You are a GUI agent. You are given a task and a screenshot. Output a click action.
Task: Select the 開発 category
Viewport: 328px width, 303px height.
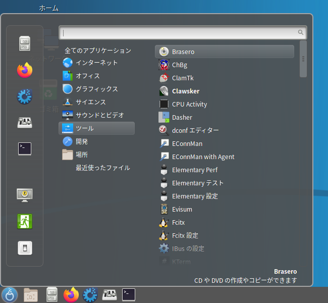pyautogui.click(x=97, y=141)
